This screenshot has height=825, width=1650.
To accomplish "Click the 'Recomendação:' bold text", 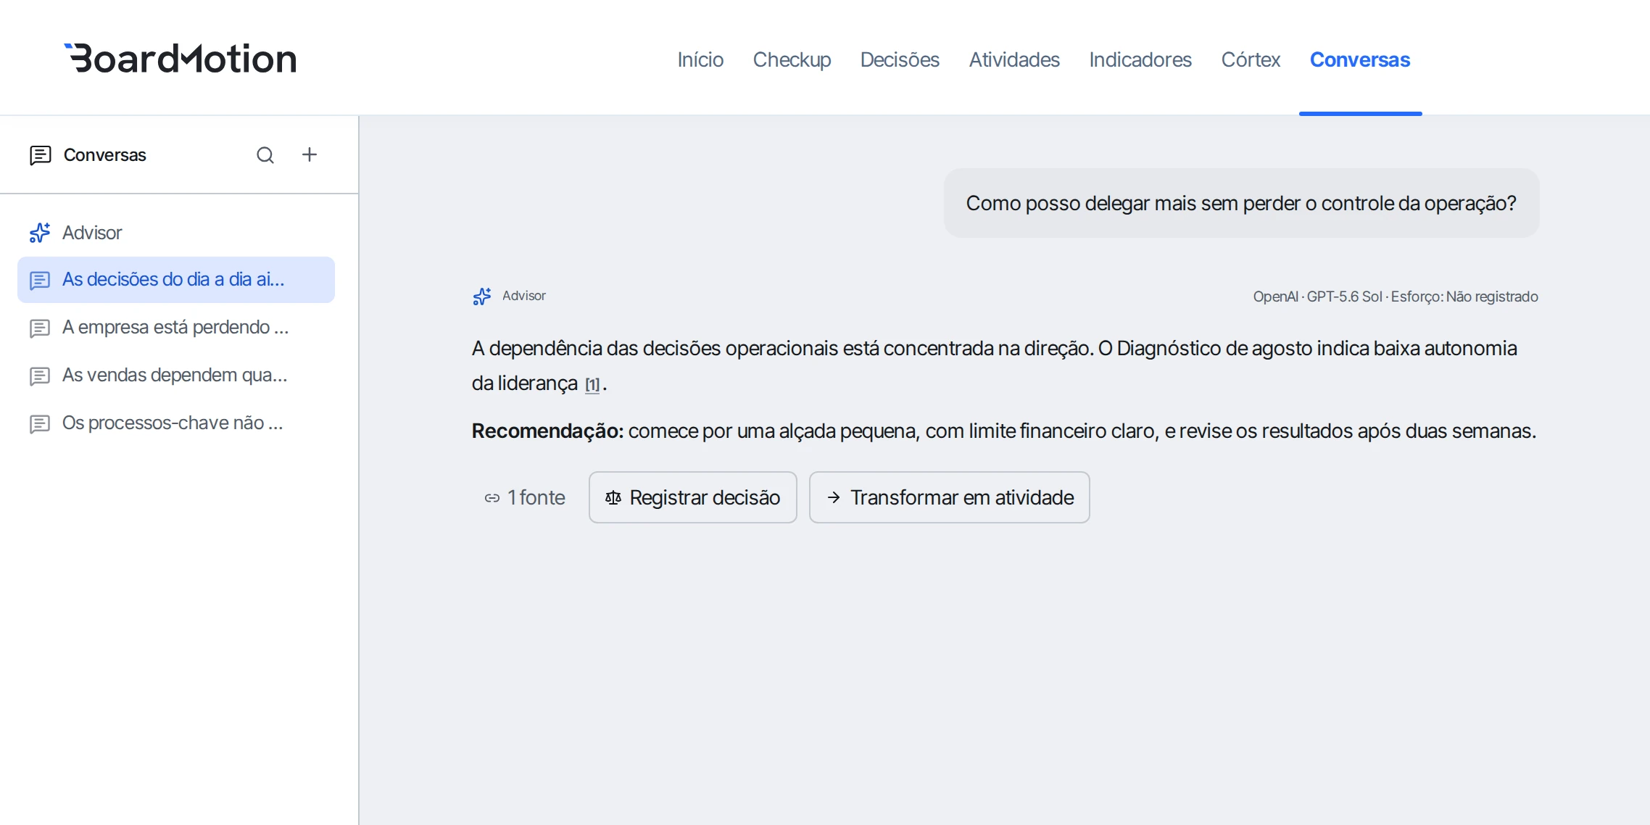I will coord(547,431).
